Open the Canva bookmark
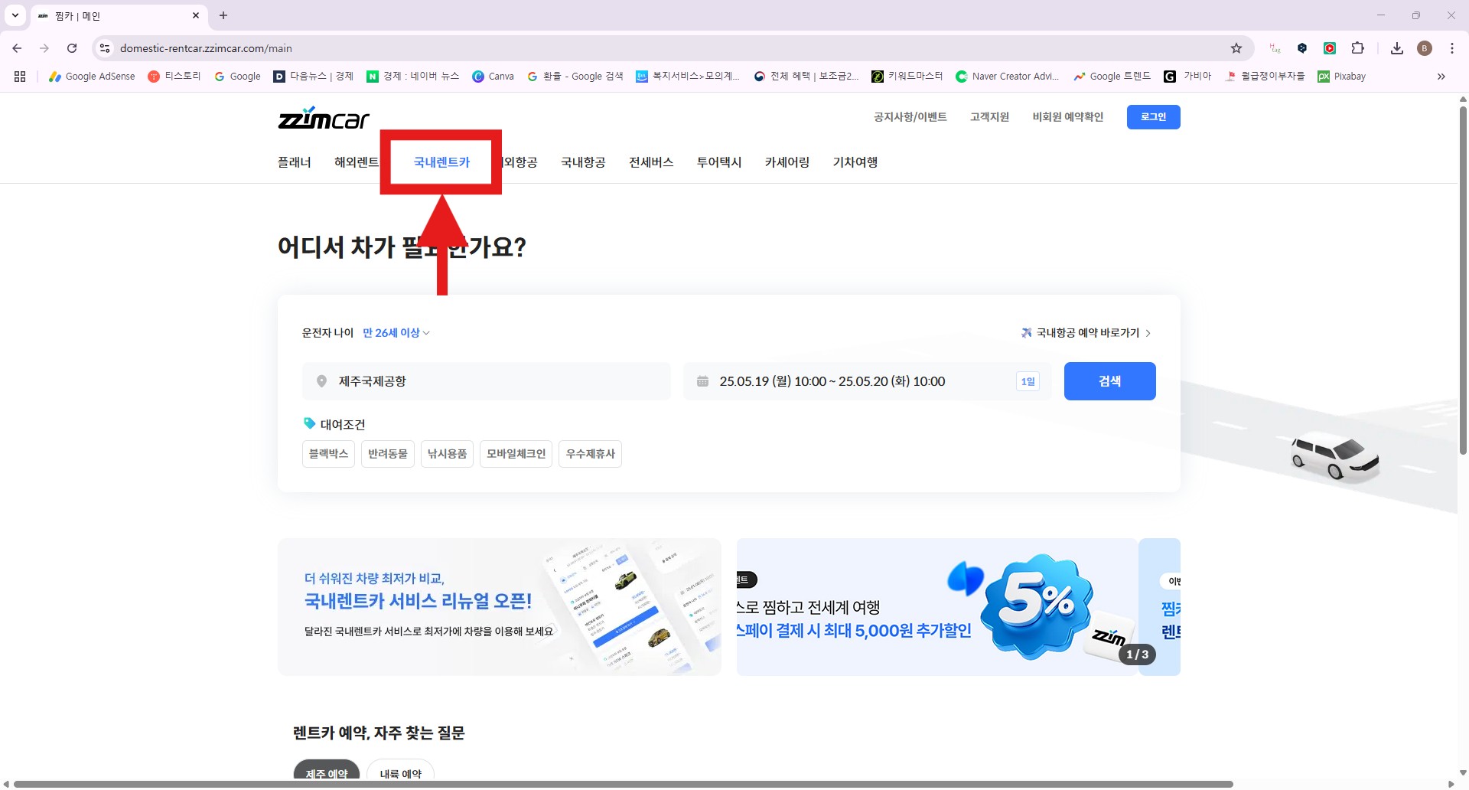This screenshot has height=790, width=1469. (493, 76)
